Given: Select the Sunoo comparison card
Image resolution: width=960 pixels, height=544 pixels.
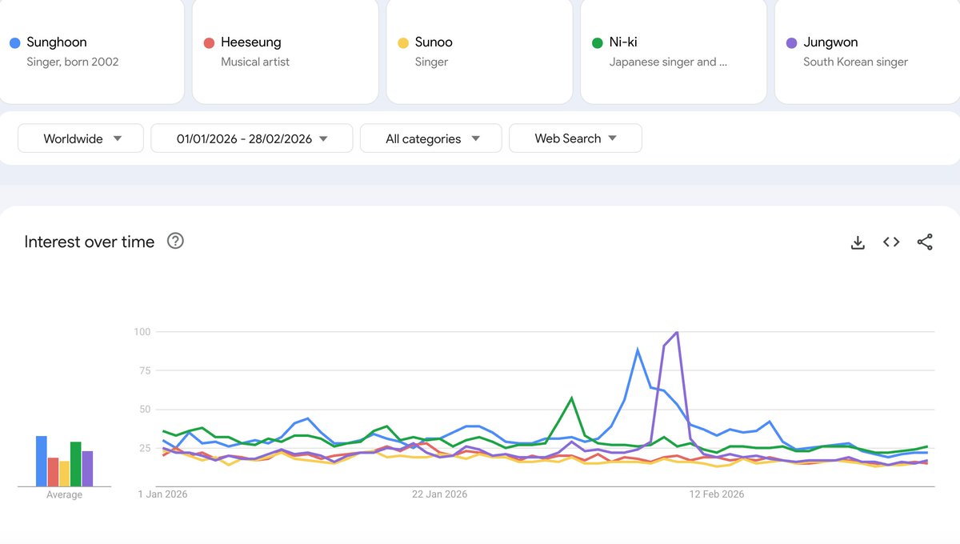Looking at the screenshot, I should click(478, 51).
